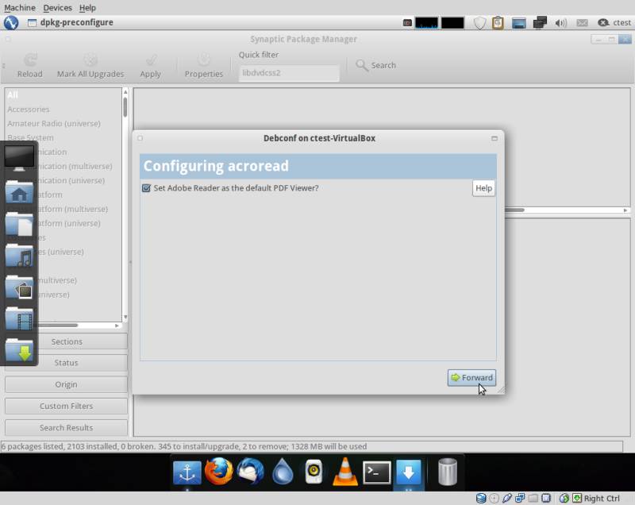The height and width of the screenshot is (505, 635).
Task: Open the Documents folder icon in side dock
Action: pyautogui.click(x=19, y=224)
